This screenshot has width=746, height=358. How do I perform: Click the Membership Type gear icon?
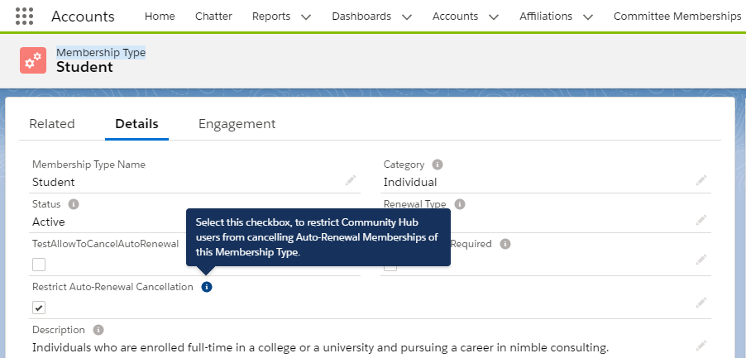click(x=33, y=60)
